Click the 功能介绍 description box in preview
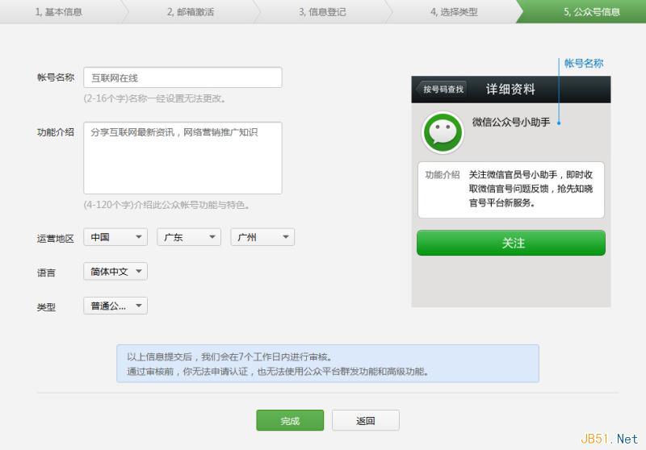 coord(510,190)
